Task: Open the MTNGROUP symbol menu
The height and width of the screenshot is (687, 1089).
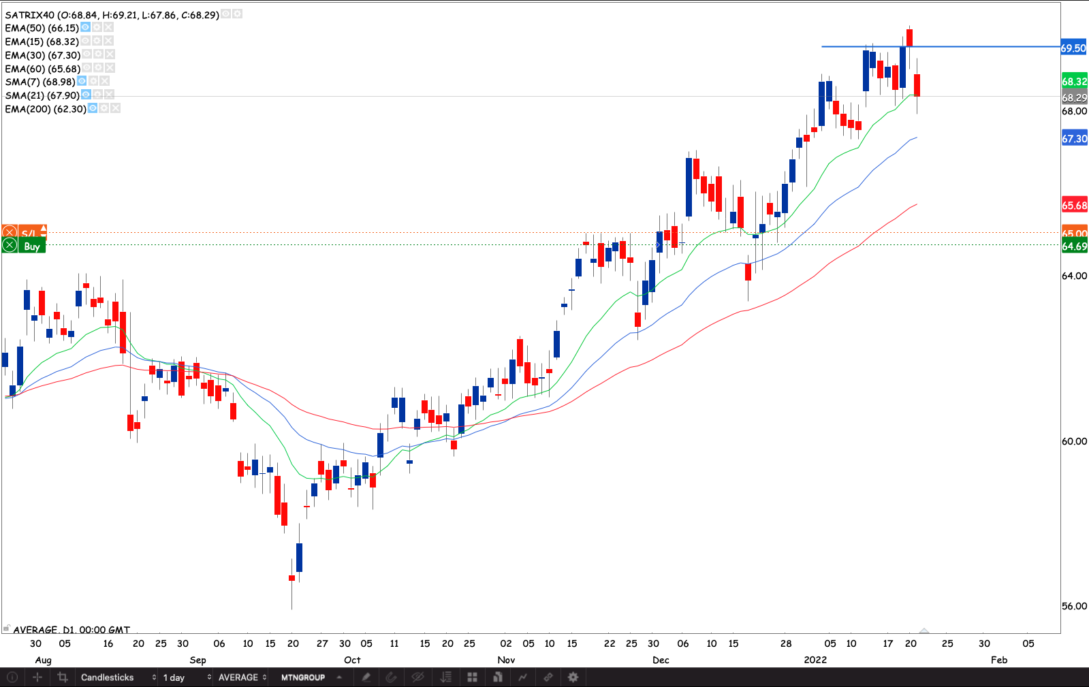Action: tap(310, 677)
